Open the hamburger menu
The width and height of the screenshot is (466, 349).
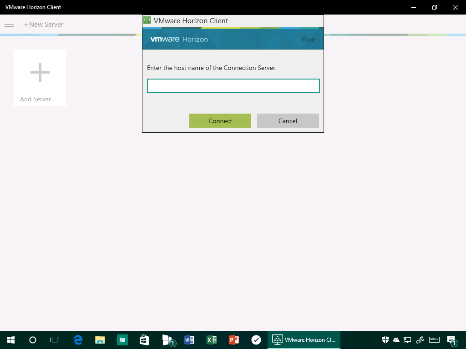point(9,25)
